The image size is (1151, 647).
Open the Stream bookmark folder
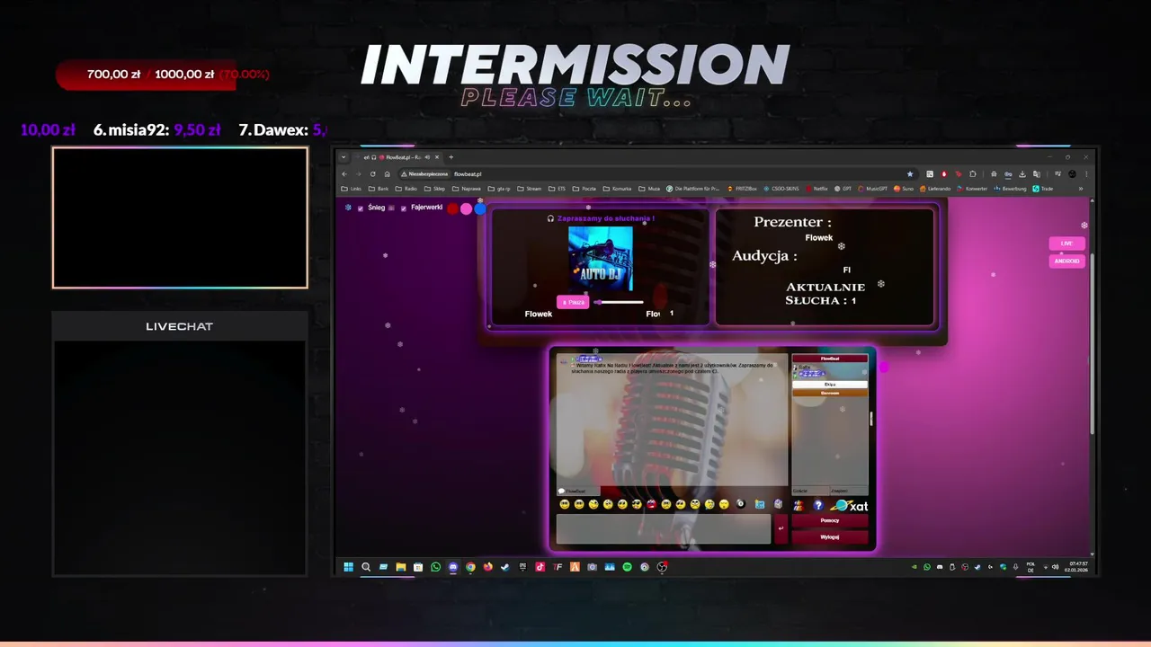pos(529,189)
